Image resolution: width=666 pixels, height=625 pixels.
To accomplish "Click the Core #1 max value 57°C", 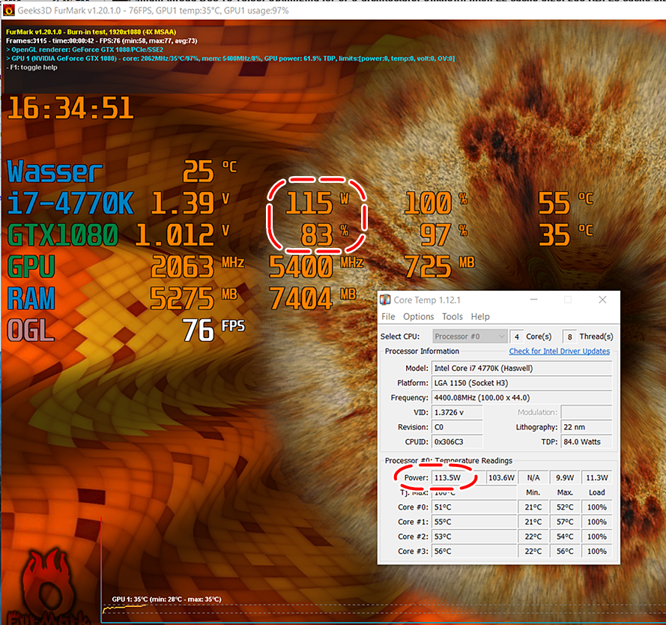I will click(x=565, y=522).
